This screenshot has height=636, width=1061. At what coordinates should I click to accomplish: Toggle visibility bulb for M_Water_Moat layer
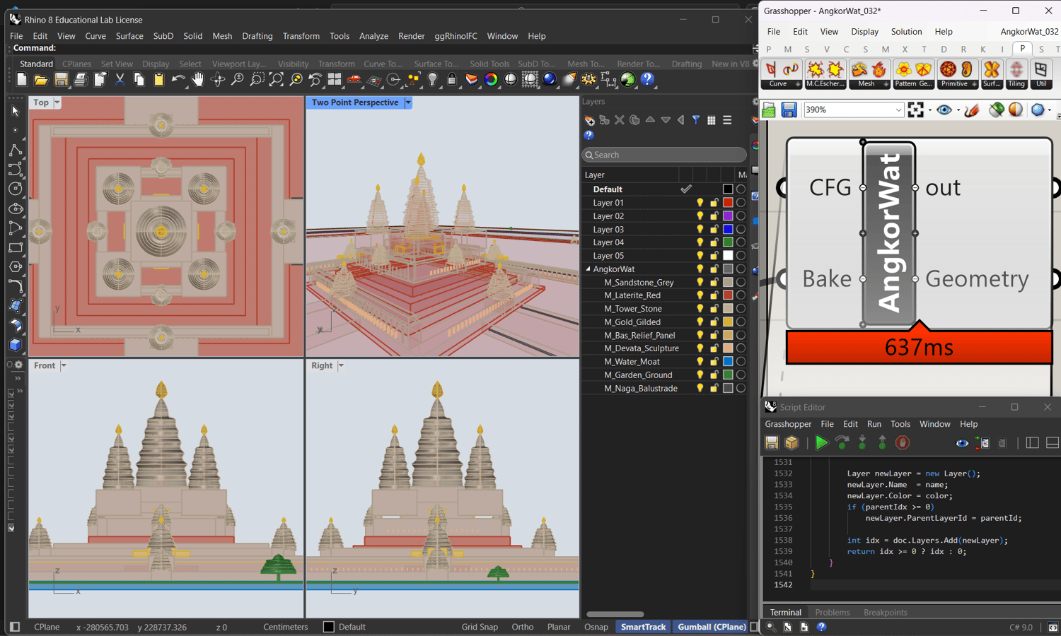pos(700,362)
